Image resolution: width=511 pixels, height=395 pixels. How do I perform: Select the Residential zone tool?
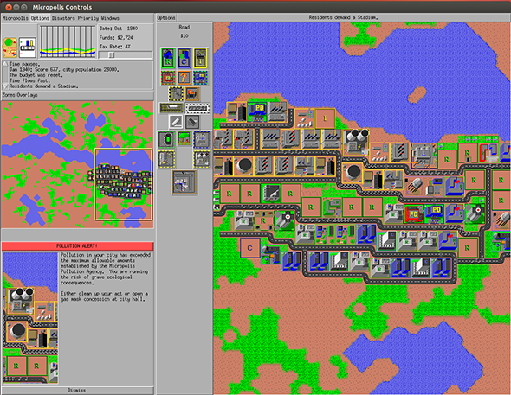pos(168,58)
